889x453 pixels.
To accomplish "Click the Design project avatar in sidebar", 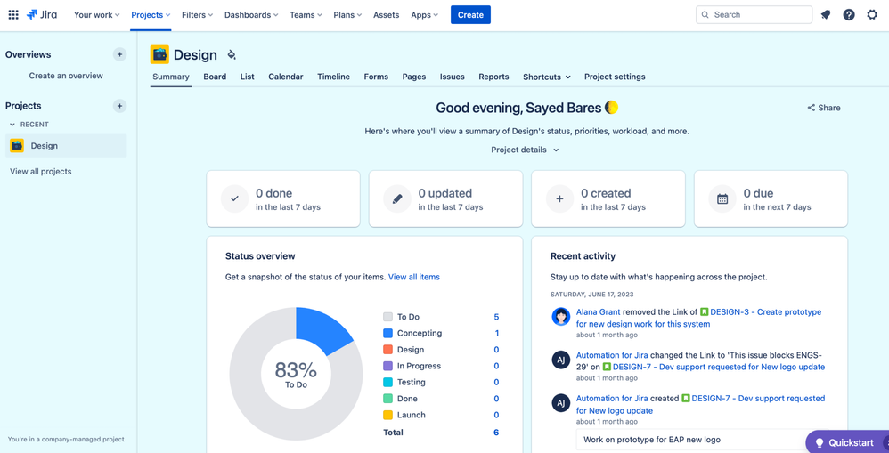I will tap(17, 146).
